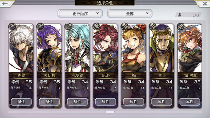
Task: Select 克罗德's character portrait
Action: pyautogui.click(x=77, y=48)
